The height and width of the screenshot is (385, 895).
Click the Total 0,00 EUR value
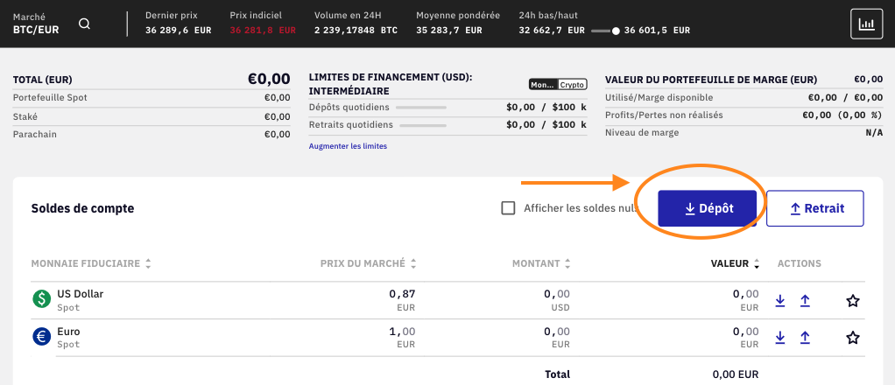tap(736, 374)
